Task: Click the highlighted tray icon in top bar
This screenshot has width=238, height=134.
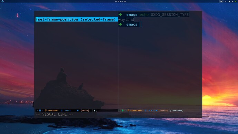Action: [x=221, y=1]
